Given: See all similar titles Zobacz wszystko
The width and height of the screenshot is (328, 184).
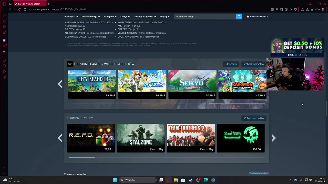Looking at the screenshot, I should click(254, 118).
